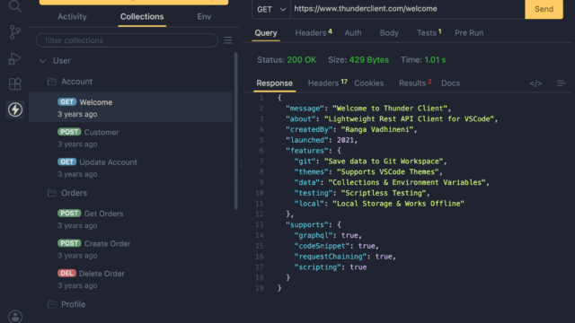Switch to the Collections tab
The width and height of the screenshot is (575, 323).
tap(142, 17)
